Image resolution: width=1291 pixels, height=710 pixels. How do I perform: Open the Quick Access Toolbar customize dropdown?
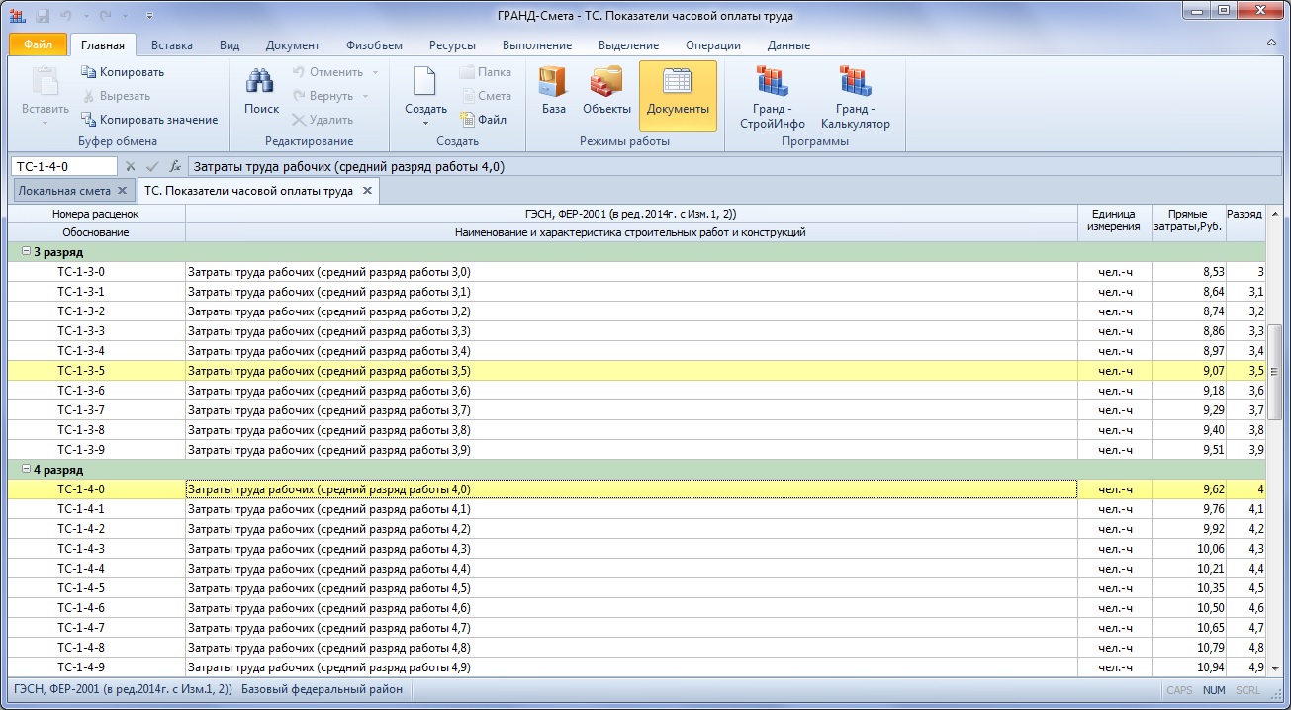coord(149,16)
